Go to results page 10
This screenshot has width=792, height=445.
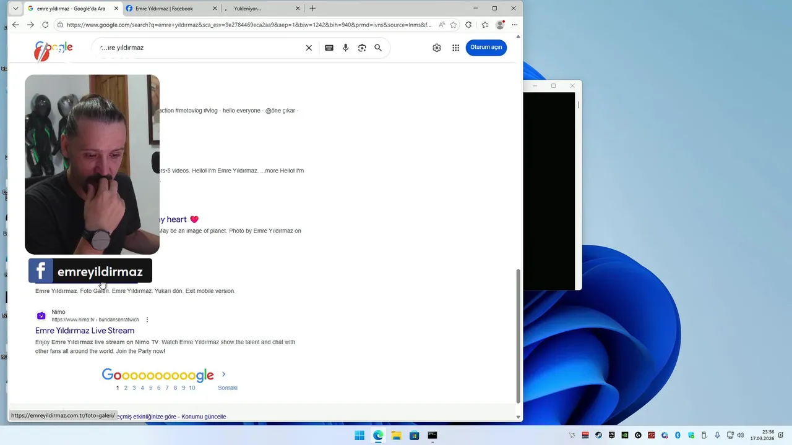[192, 388]
